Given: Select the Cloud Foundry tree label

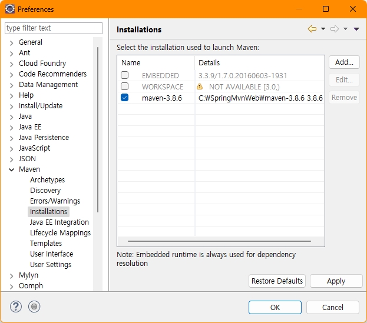Looking at the screenshot, I should coord(42,64).
